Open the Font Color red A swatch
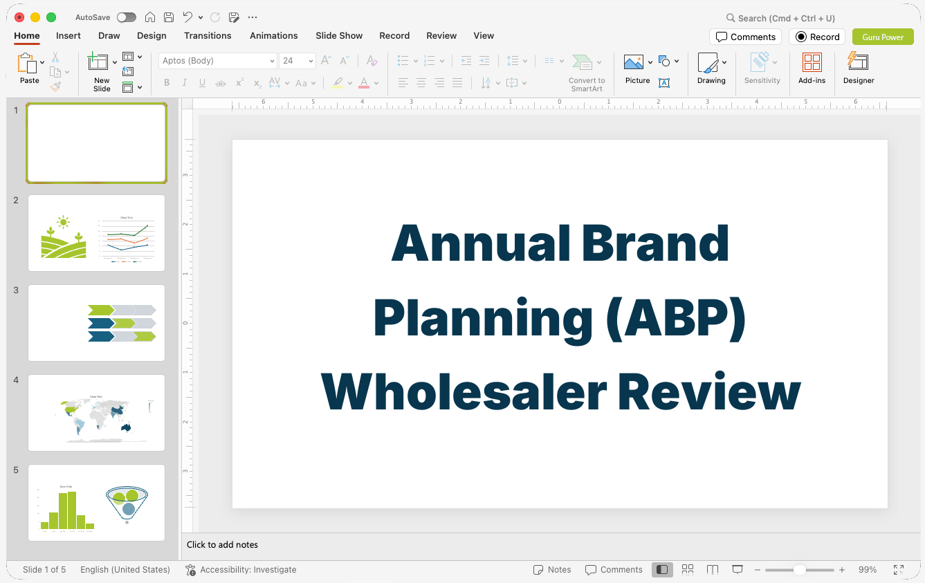The image size is (925, 583). click(364, 83)
